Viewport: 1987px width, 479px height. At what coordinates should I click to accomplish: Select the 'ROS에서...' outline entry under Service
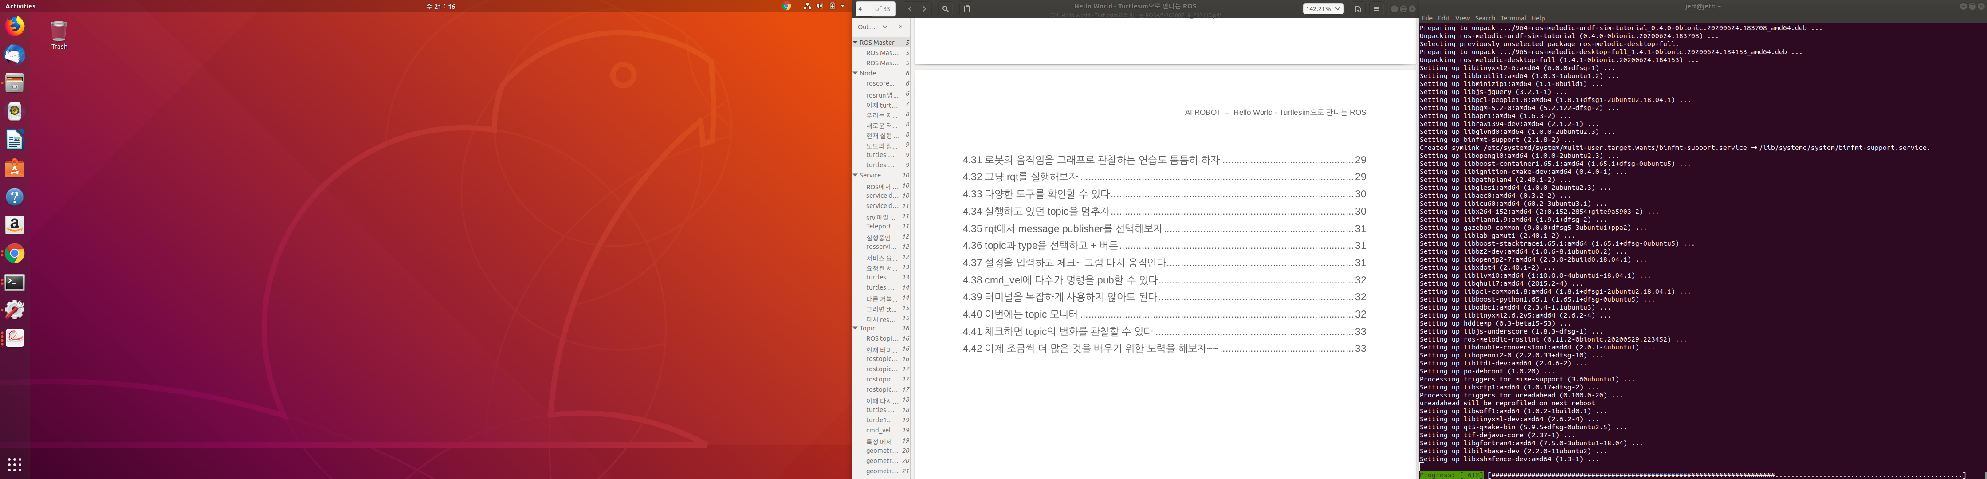tap(881, 187)
